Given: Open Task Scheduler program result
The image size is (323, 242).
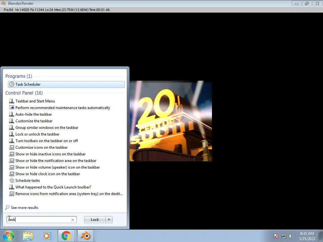Looking at the screenshot, I should coord(66,84).
